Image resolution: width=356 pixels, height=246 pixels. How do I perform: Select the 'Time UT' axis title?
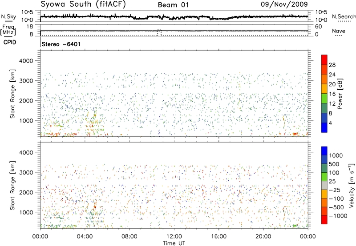174,243
